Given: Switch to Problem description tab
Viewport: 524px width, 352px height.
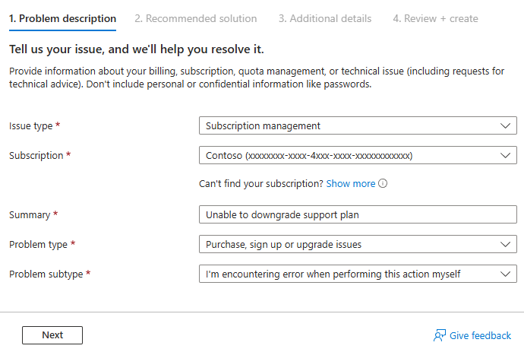Looking at the screenshot, I should [62, 18].
